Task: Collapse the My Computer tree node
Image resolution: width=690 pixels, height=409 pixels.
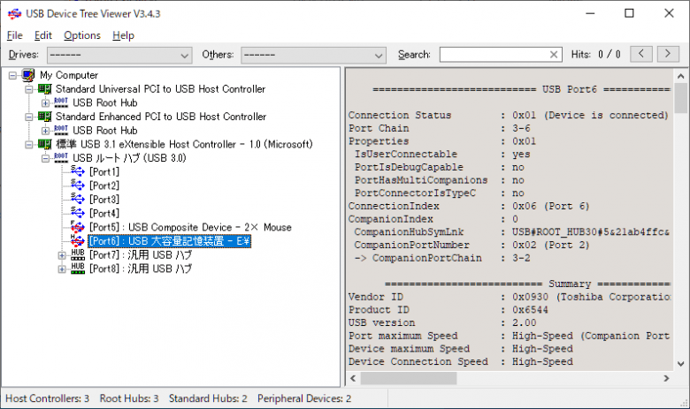Action: (x=12, y=76)
